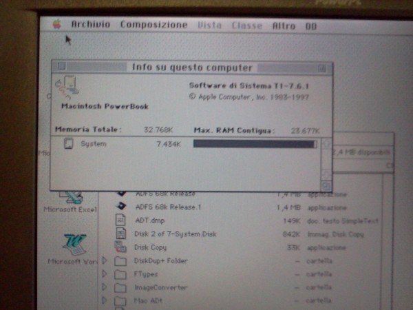Screen dimensions: 413x310
Task: Expand the ImageConverter folder disclosure triangle
Action: [x=105, y=287]
